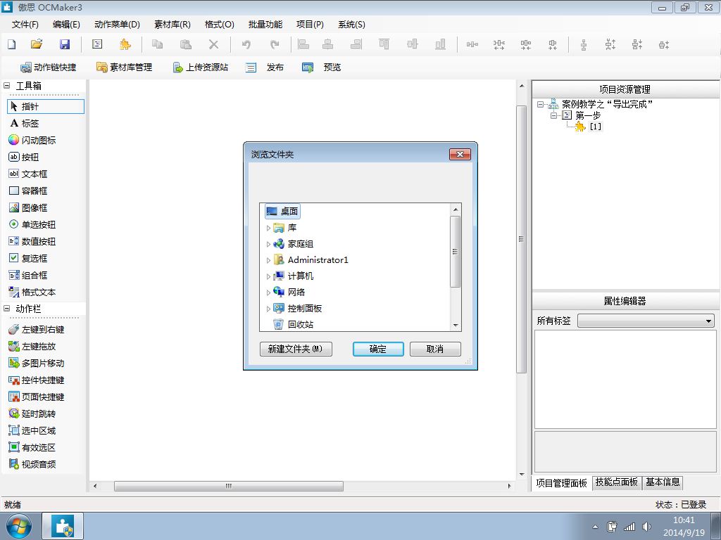The image size is (721, 540).
Task: Click the Paste toolbar icon
Action: [185, 44]
